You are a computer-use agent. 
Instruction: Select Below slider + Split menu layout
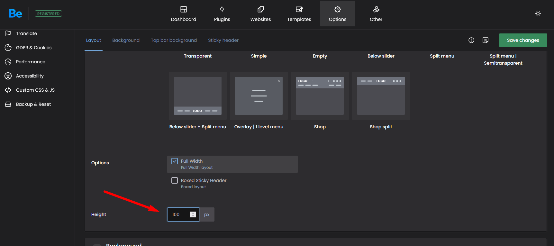[x=198, y=96]
